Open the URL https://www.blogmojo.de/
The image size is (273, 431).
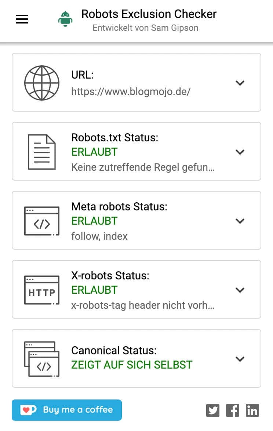tap(130, 91)
